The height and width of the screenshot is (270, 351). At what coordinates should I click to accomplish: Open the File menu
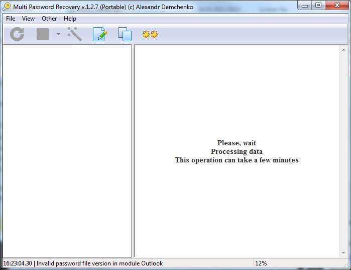click(11, 19)
